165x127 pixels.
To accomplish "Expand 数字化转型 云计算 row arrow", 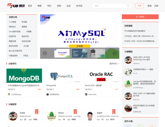I will click(36, 46).
